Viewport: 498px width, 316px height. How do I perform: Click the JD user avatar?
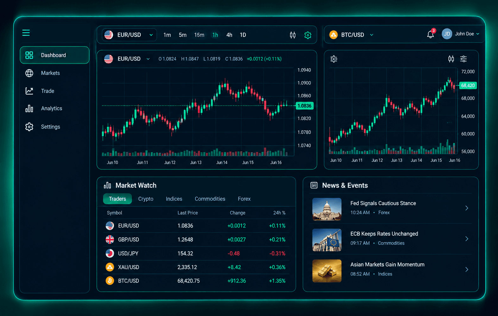[x=447, y=34]
